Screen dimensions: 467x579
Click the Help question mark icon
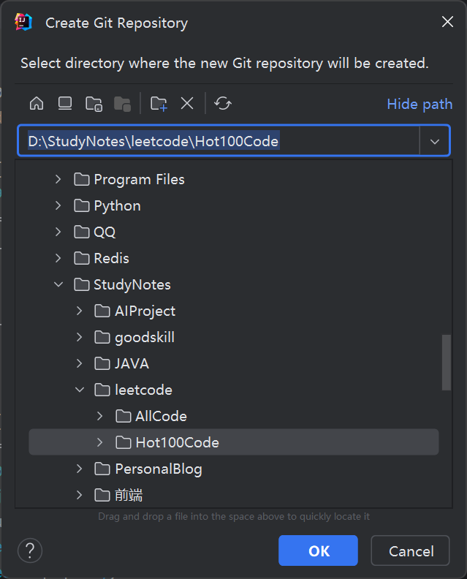point(30,550)
